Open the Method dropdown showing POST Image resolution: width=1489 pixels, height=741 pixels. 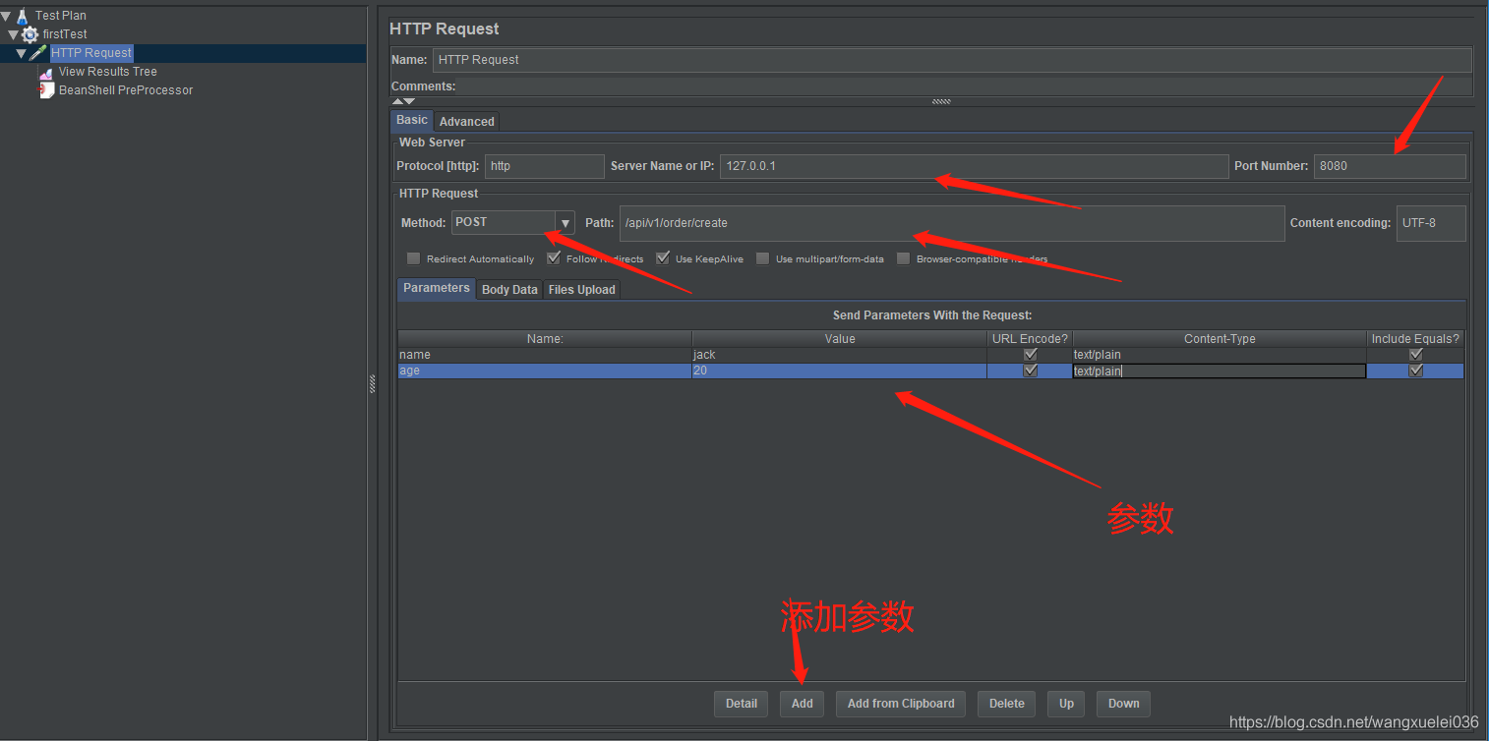click(x=565, y=223)
